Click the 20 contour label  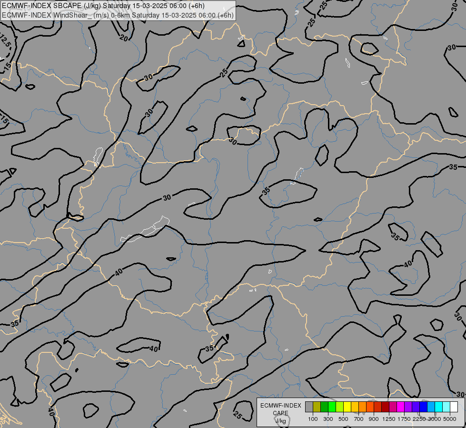(124, 38)
